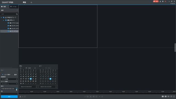Image resolution: width=176 pixels, height=99 pixels.
Task: Open the settings gear icon at top
Action: tap(163, 1)
